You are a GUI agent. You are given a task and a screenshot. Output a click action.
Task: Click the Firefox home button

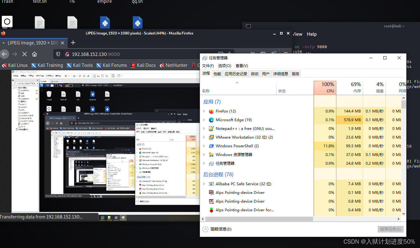(35, 54)
